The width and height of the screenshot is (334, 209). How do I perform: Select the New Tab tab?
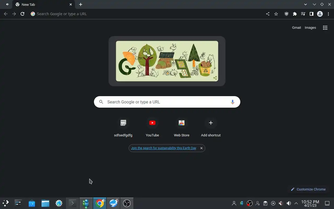[x=44, y=4]
